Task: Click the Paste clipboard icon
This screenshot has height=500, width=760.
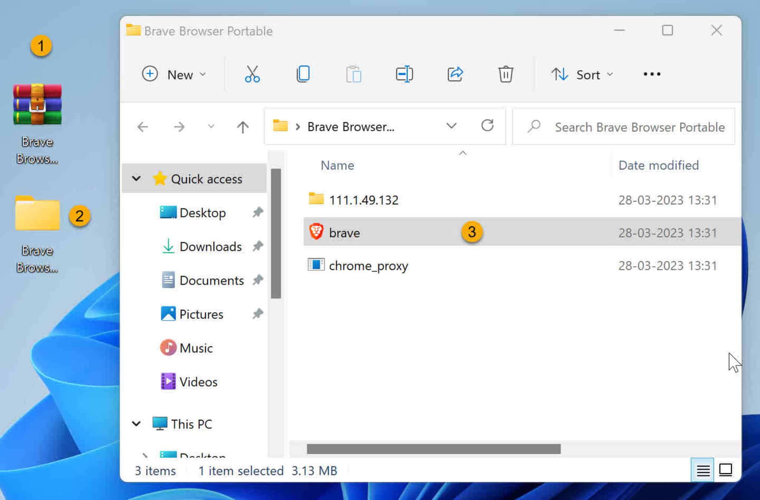Action: [354, 74]
